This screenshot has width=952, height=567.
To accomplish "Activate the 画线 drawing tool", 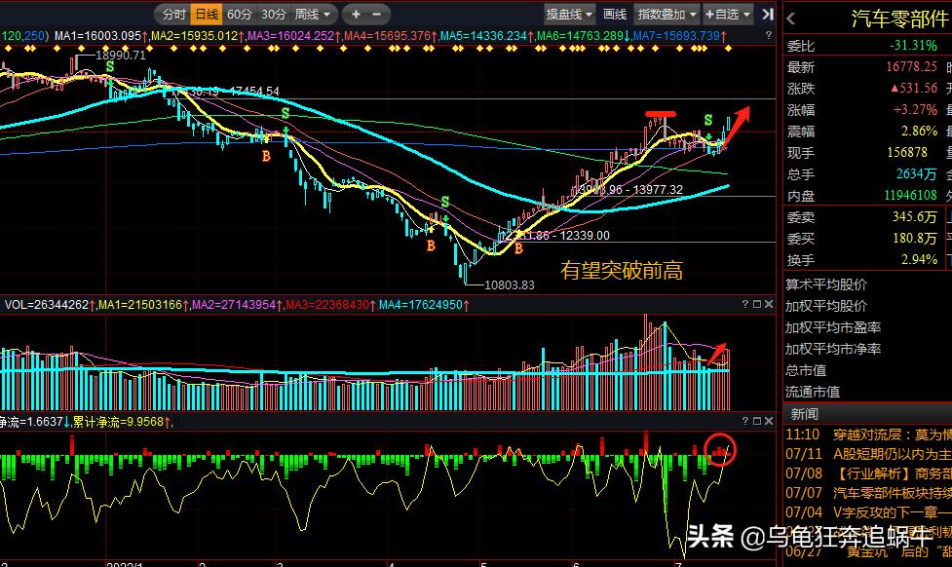I will point(615,14).
